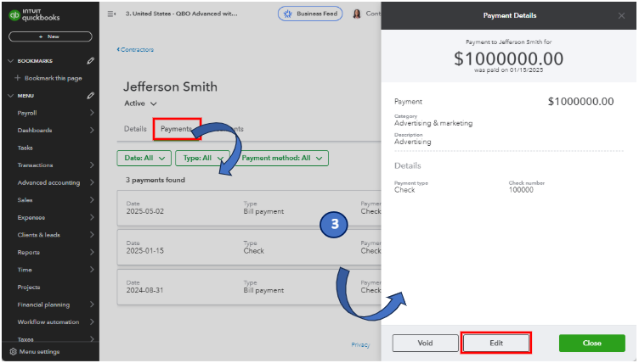Click the Void button
639x363 pixels.
(425, 343)
